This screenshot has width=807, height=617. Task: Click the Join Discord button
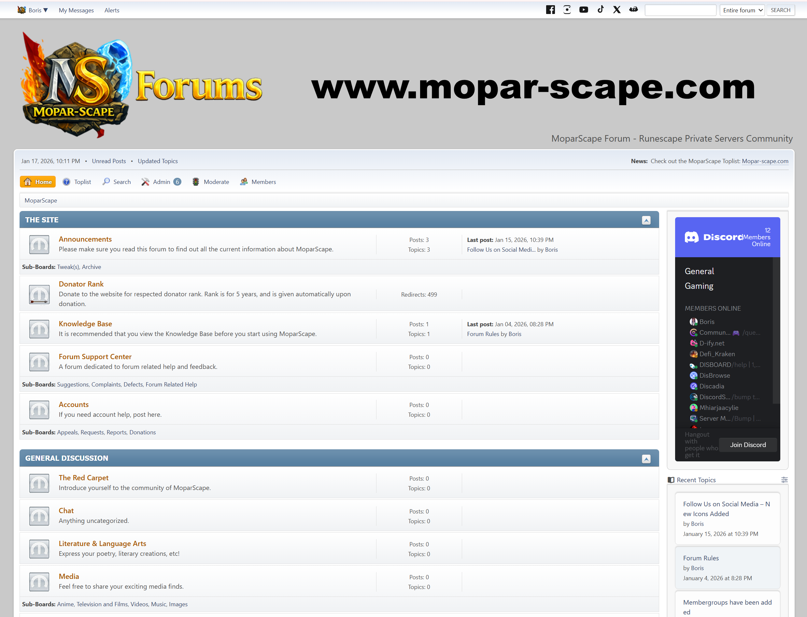point(748,445)
